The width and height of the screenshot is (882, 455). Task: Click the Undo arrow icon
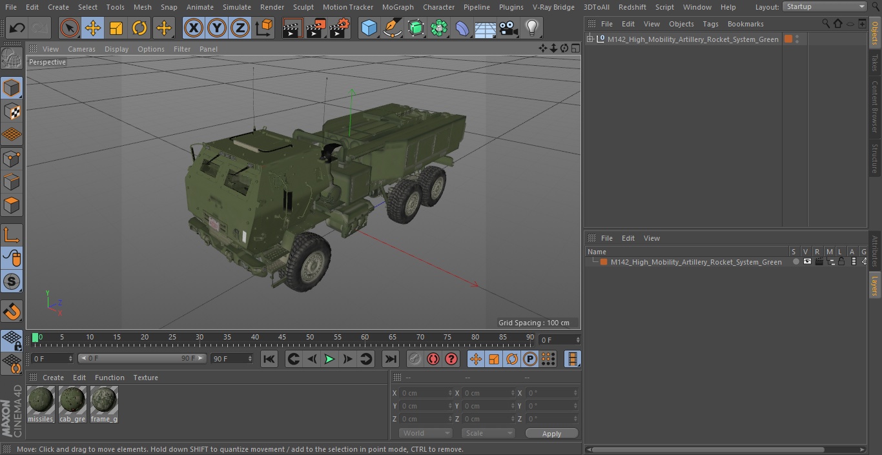17,28
